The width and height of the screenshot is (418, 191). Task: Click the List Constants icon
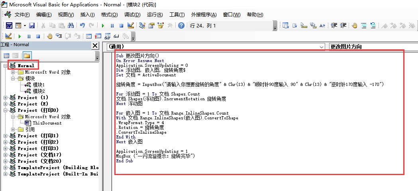tap(295, 25)
